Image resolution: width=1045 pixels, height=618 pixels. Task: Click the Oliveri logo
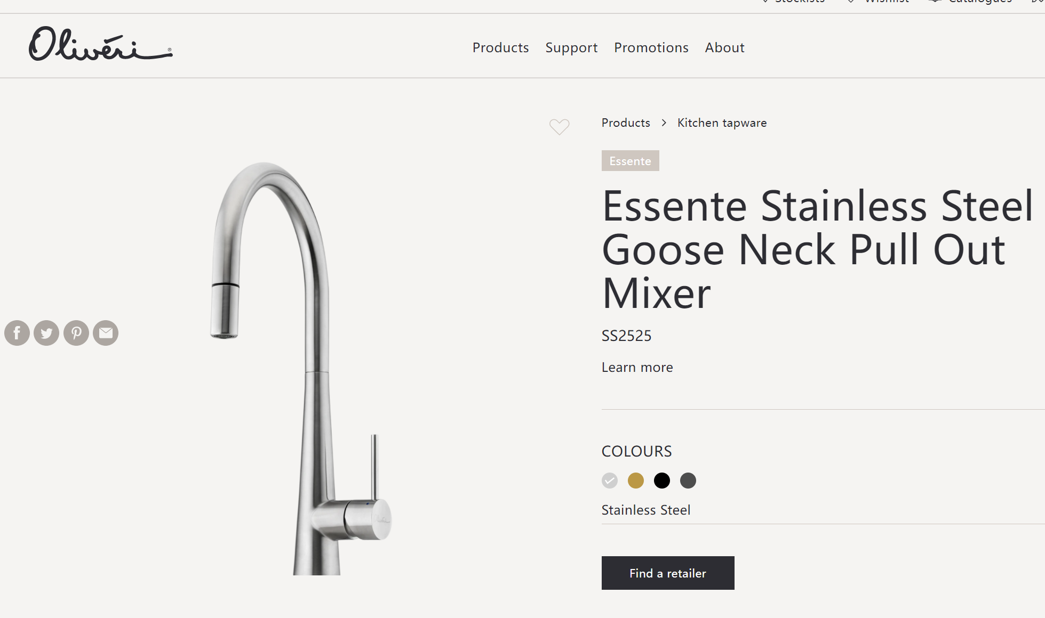101,44
